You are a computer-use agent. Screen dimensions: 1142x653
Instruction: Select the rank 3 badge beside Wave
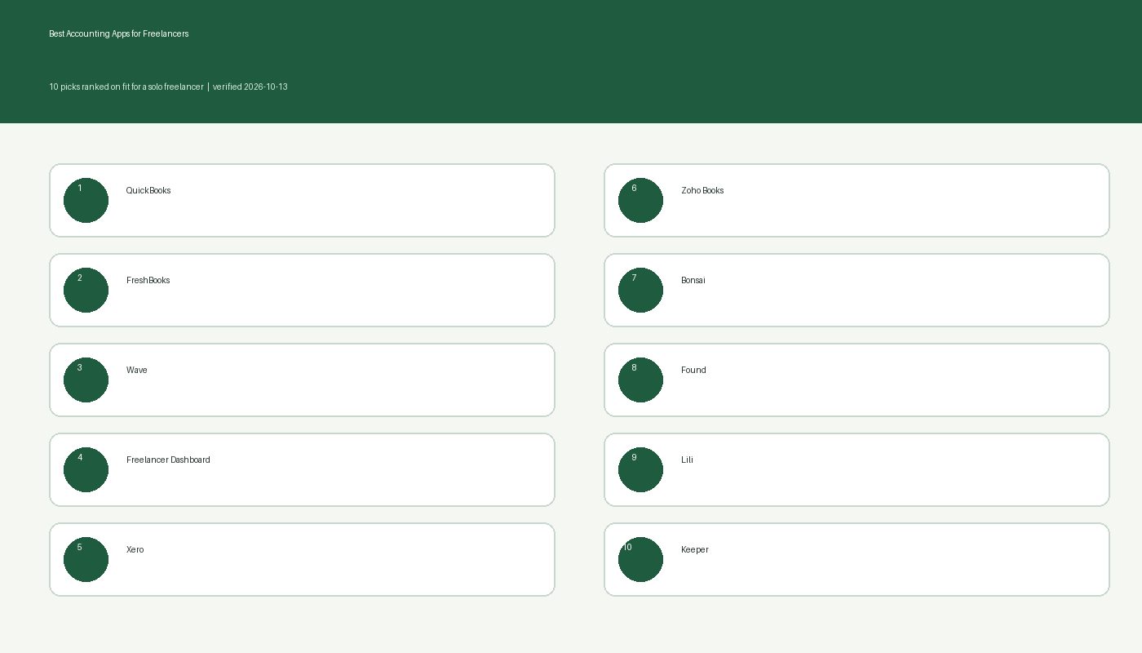click(86, 380)
